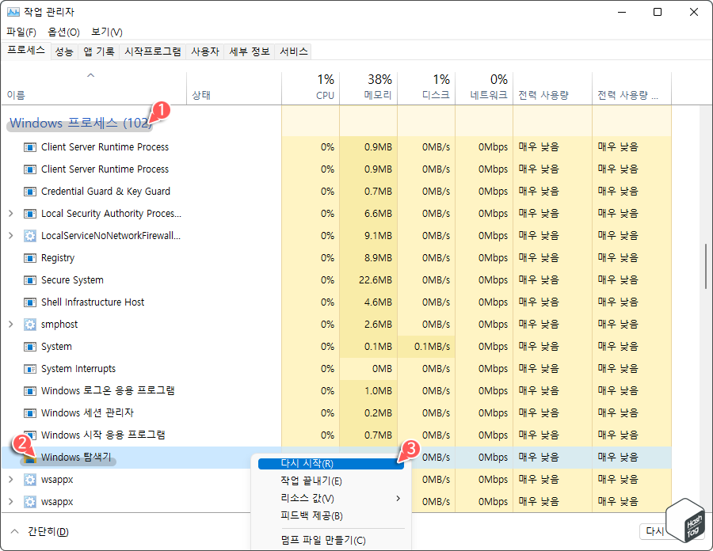
Task: Click the Secure System process icon
Action: pos(29,279)
